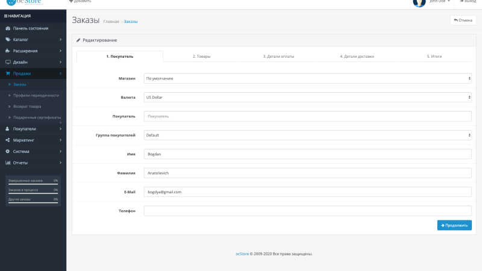Open the ocStore footer link
The image size is (482, 271).
(242, 254)
